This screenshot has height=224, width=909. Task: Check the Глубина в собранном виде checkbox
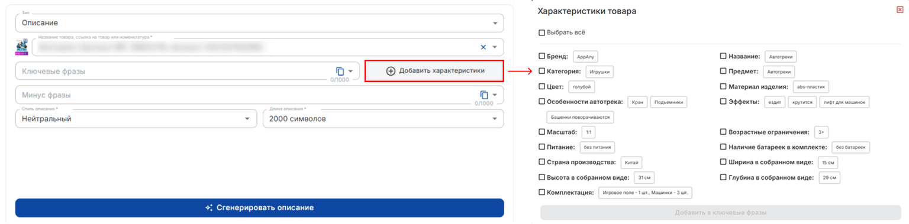[723, 177]
